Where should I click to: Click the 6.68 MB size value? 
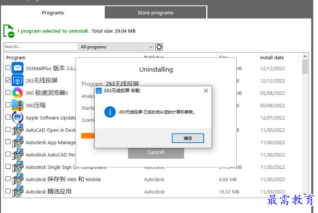pyautogui.click(x=228, y=179)
